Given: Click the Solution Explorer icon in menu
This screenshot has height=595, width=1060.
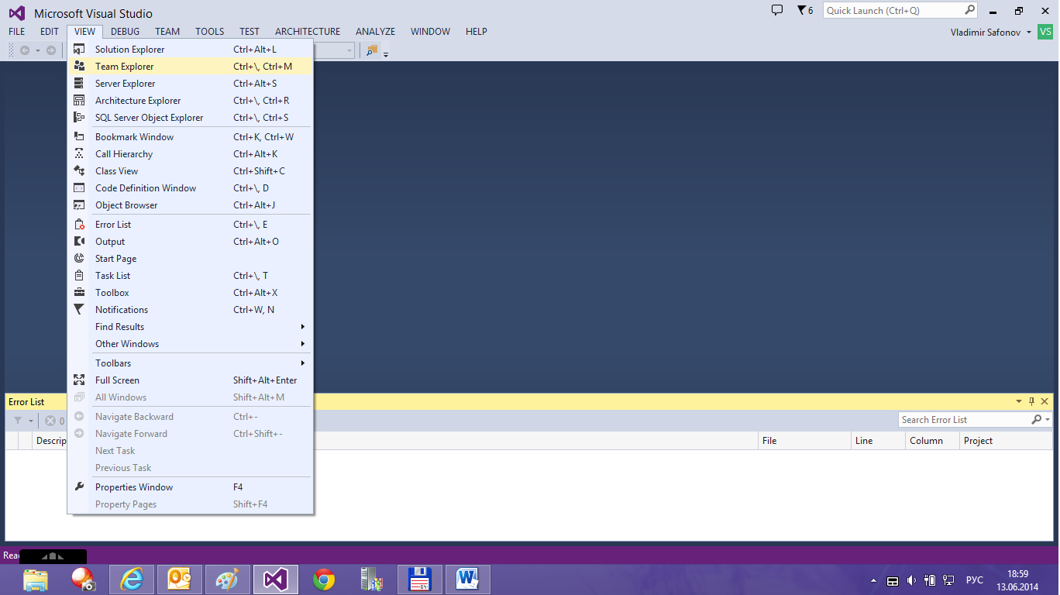Looking at the screenshot, I should [x=79, y=50].
